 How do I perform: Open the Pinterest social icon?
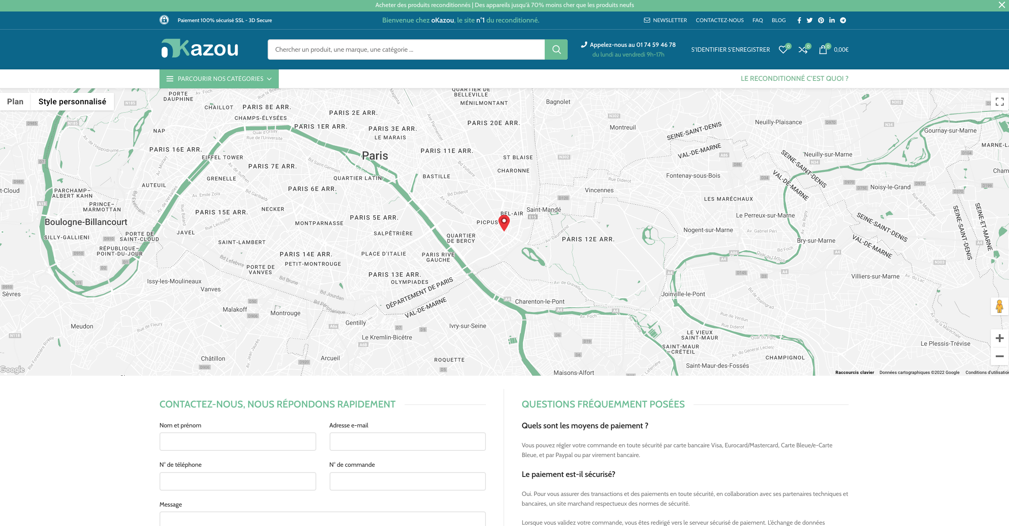(x=821, y=20)
